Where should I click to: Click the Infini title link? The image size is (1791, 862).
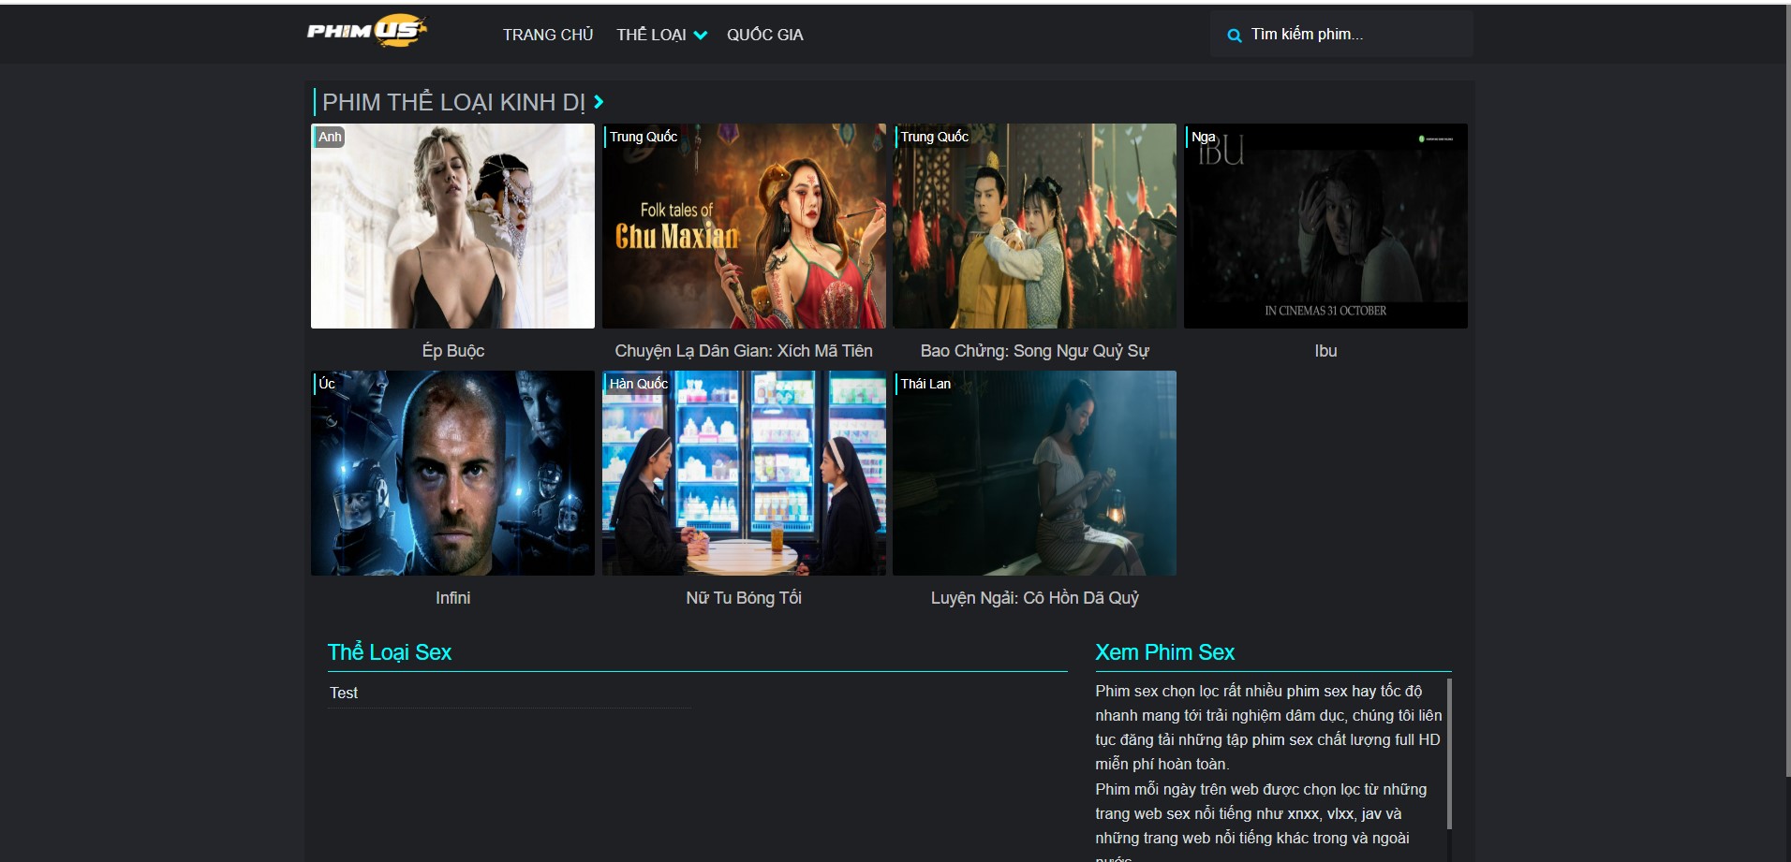pyautogui.click(x=452, y=598)
